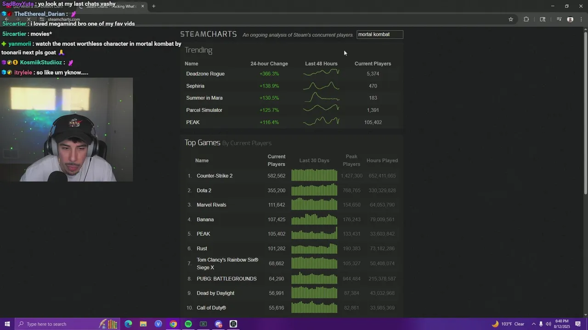Screen dimensions: 588x330
Task: Open Rust in Top Games
Action: [x=202, y=248]
